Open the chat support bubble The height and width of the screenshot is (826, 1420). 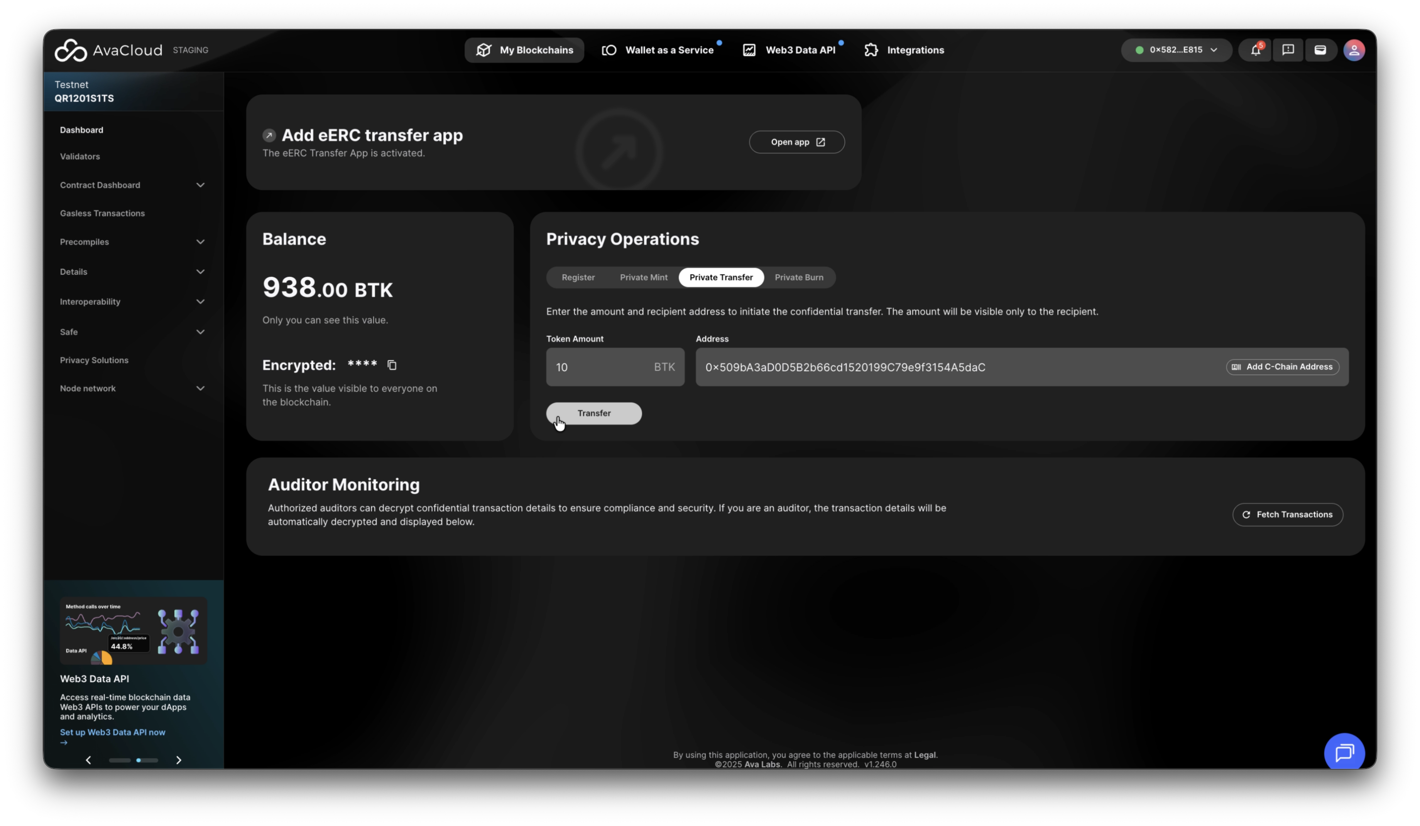(1344, 752)
